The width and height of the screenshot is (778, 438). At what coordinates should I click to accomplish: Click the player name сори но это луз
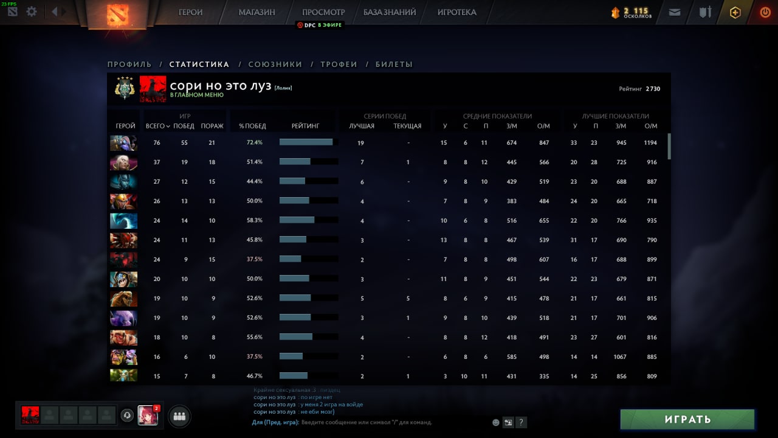pyautogui.click(x=221, y=86)
